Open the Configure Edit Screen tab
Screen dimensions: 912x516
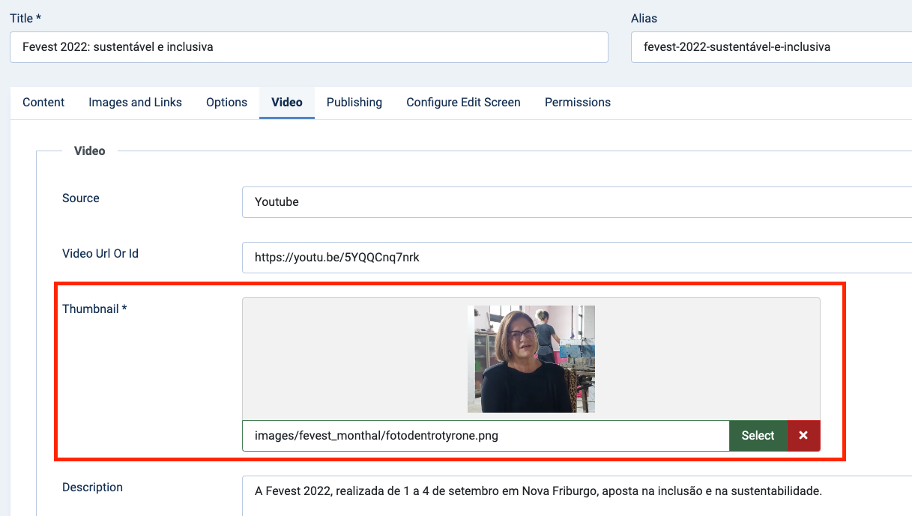(x=463, y=103)
